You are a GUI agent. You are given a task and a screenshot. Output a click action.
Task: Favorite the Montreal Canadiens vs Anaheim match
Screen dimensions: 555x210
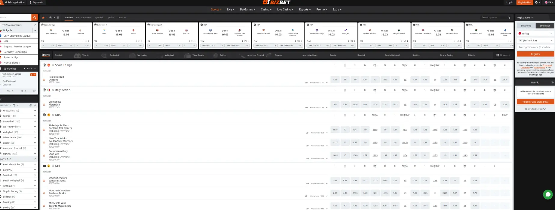click(44, 193)
